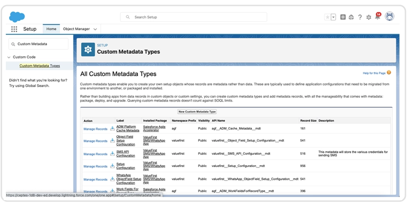Open the Salesforce Help question mark
Image resolution: width=410 pixels, height=207 pixels.
point(360,17)
